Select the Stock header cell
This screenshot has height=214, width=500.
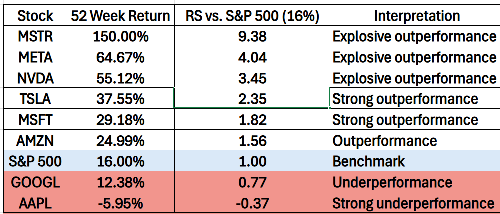(35, 16)
